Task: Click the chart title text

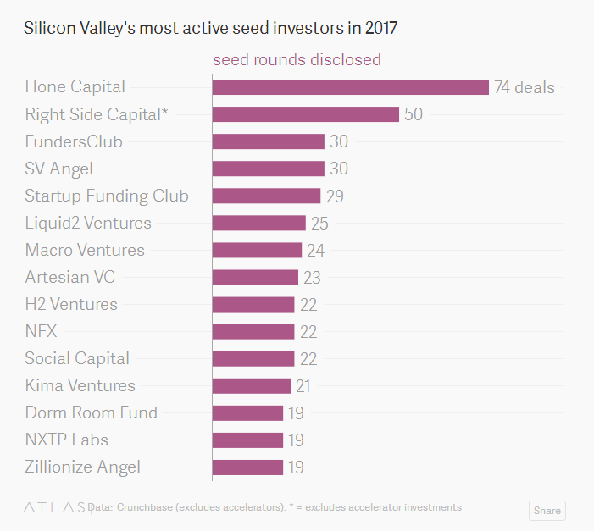Action: (211, 28)
